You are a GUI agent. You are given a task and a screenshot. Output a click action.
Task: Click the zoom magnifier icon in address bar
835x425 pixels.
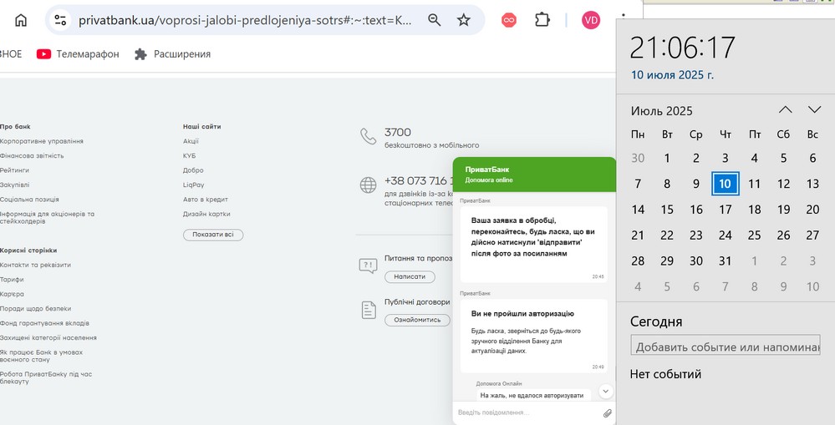coord(435,20)
